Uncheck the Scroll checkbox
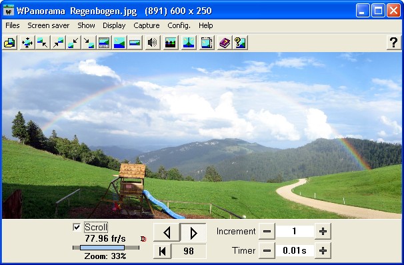The image size is (404, 265). pos(77,227)
